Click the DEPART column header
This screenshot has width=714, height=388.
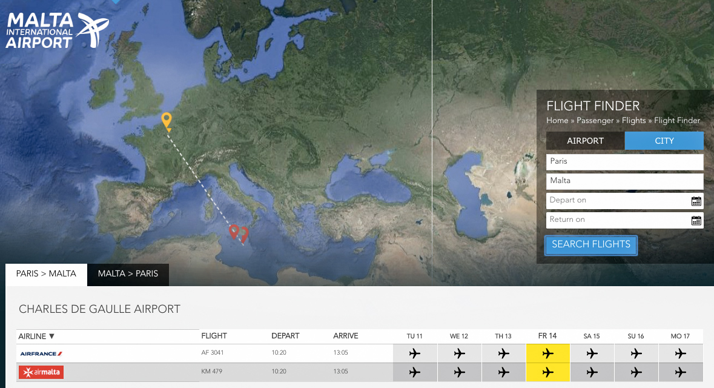pyautogui.click(x=285, y=336)
